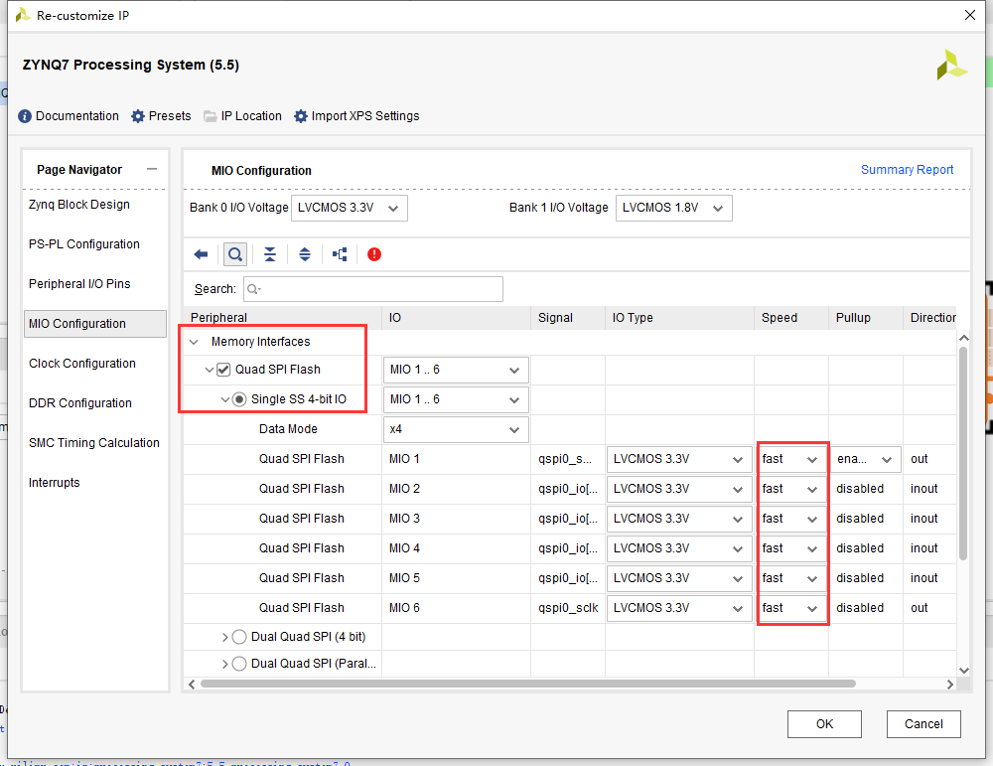993x766 pixels.
Task: Click the expand all toolbar icon
Action: 305,254
